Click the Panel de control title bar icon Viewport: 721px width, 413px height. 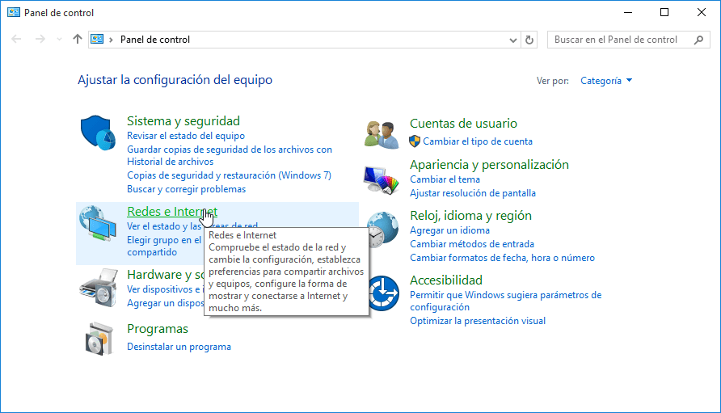click(x=13, y=12)
